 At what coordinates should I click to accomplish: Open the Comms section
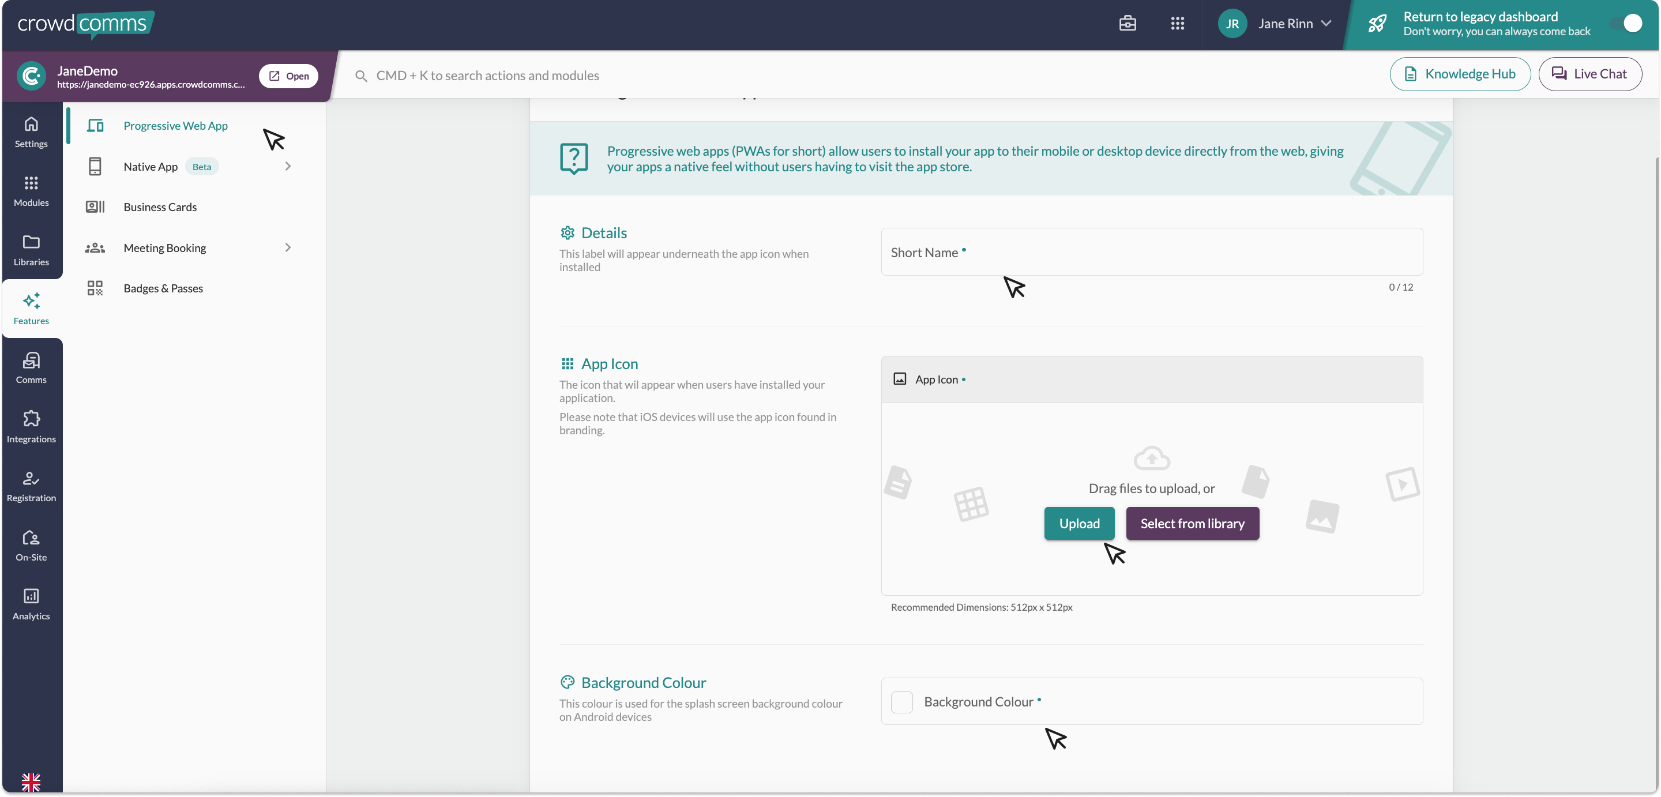pos(31,367)
